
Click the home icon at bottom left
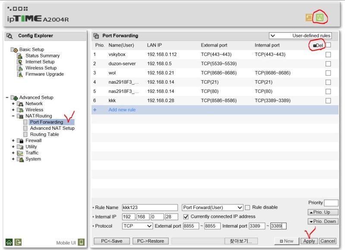pyautogui.click(x=9, y=242)
